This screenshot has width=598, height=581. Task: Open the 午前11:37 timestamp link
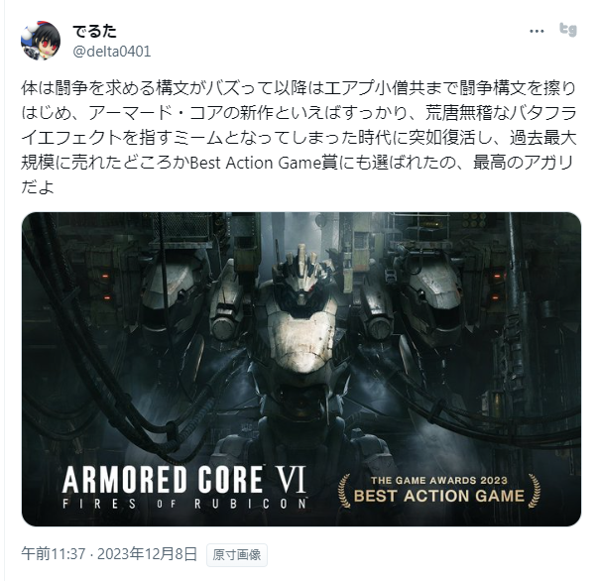tap(53, 554)
